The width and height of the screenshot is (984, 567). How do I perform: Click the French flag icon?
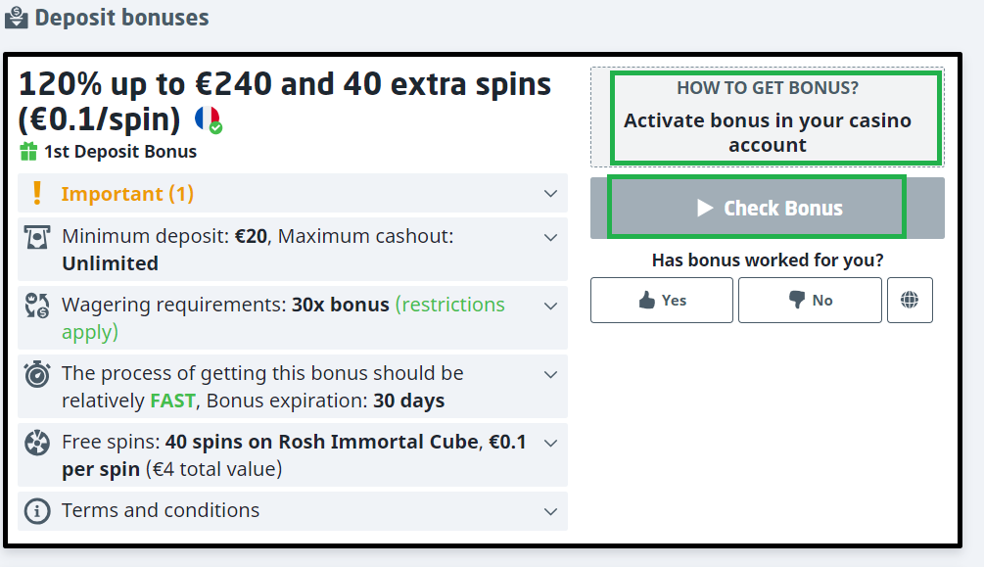click(207, 119)
